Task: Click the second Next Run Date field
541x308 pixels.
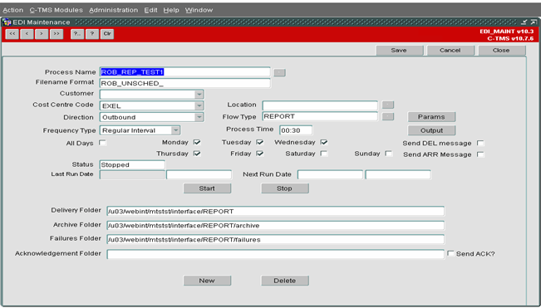Action: coord(398,174)
